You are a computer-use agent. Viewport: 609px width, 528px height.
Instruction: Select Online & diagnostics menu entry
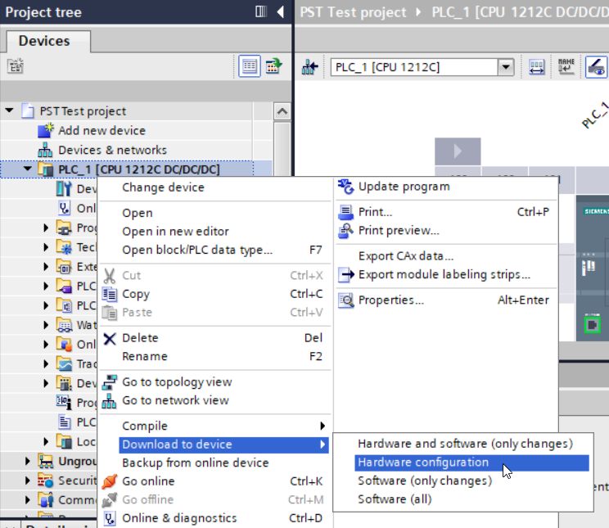tap(179, 518)
